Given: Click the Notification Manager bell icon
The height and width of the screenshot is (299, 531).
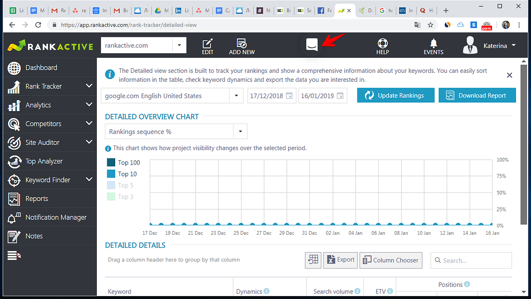Looking at the screenshot, I should point(14,218).
